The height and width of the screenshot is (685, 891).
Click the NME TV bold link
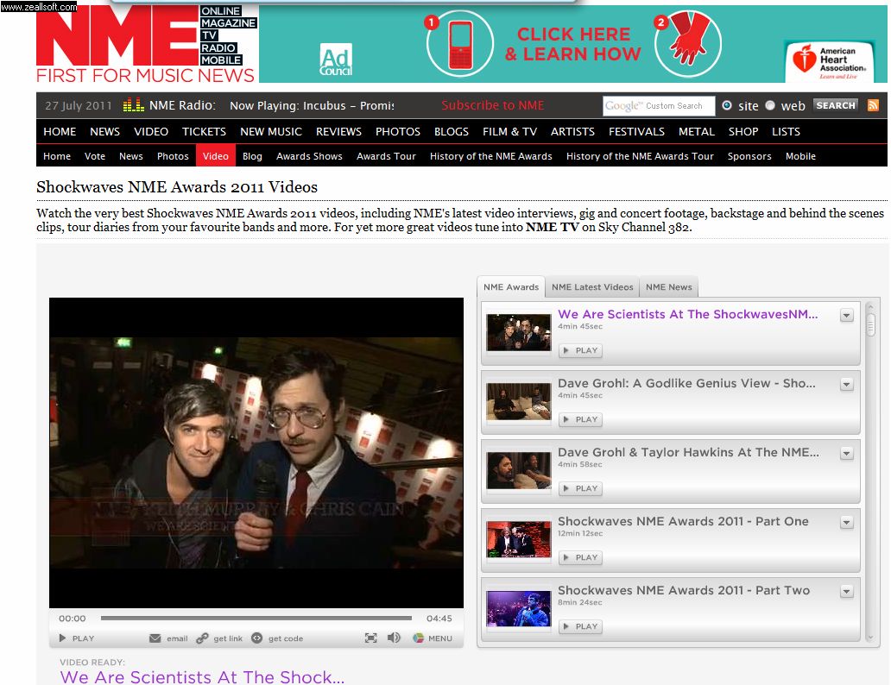(x=553, y=227)
